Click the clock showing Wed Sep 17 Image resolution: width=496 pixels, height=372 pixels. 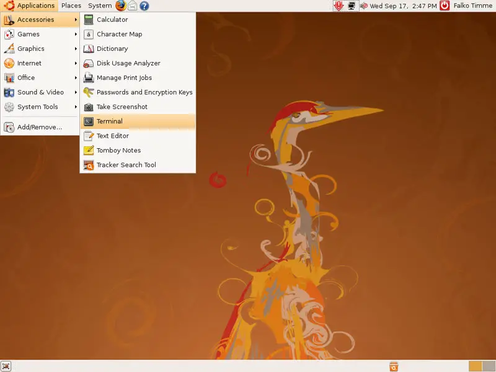[x=403, y=6]
